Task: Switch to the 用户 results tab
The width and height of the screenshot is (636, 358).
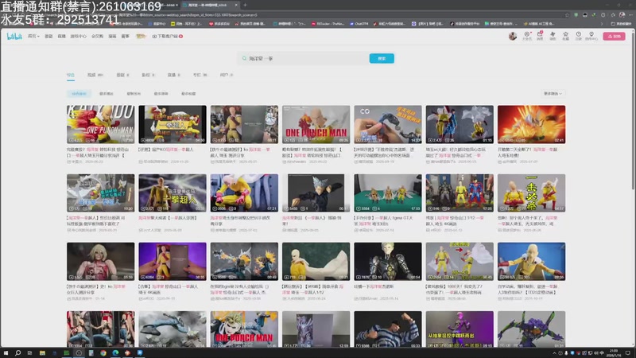Action: point(227,75)
